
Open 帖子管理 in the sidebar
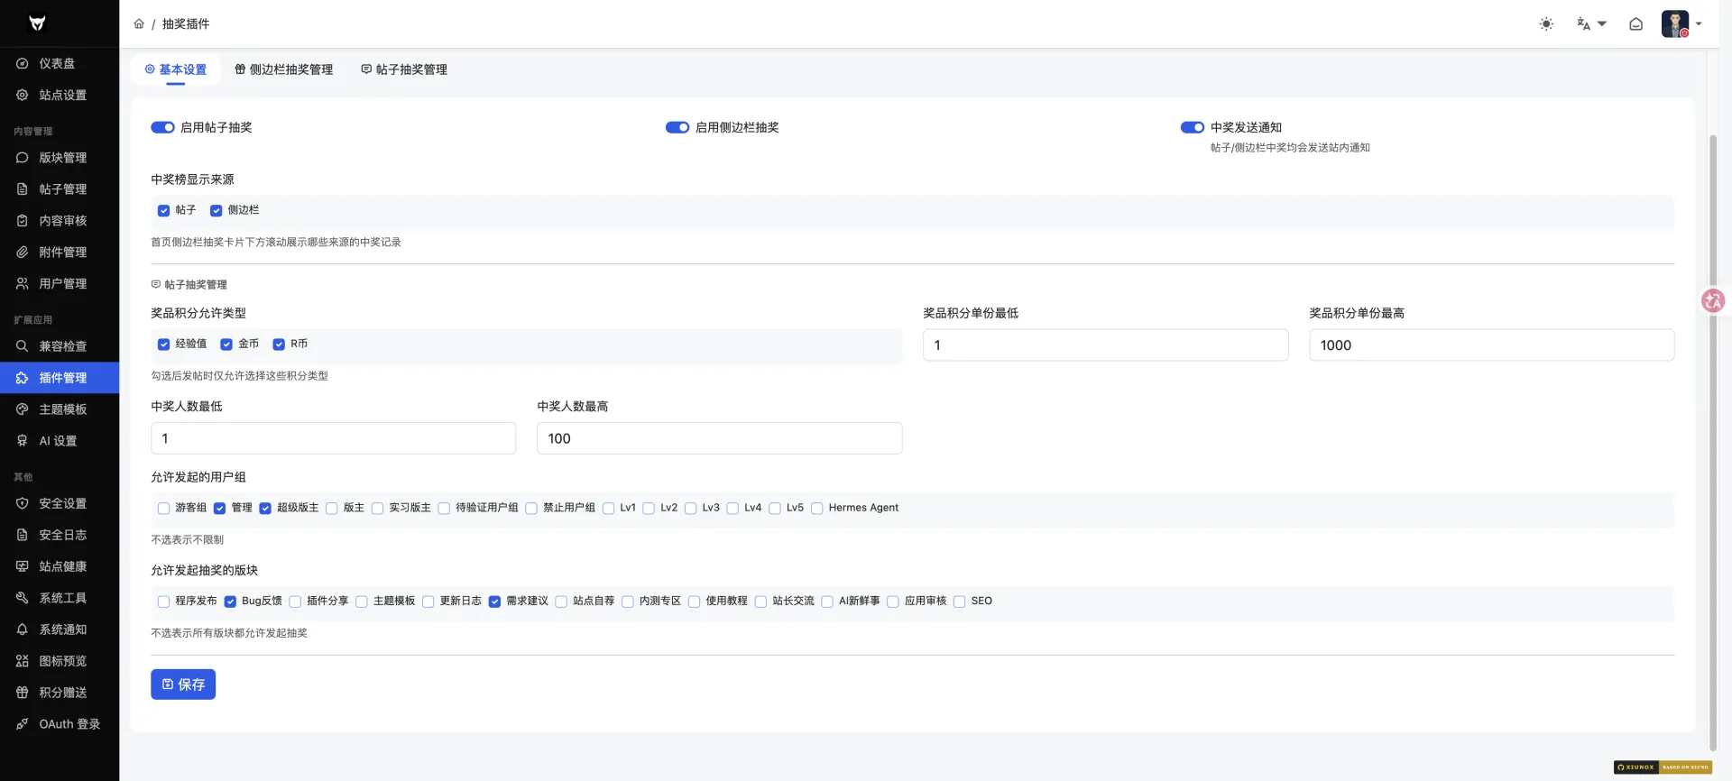tap(60, 189)
